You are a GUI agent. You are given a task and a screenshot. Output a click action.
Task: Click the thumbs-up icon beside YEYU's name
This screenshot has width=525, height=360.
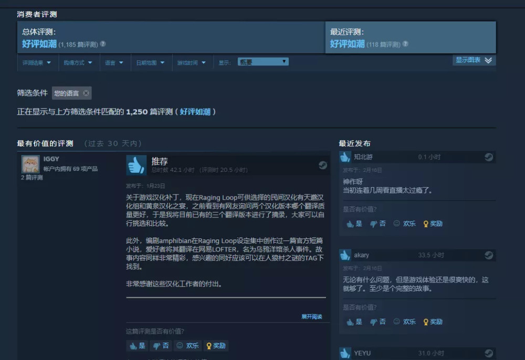pyautogui.click(x=345, y=354)
